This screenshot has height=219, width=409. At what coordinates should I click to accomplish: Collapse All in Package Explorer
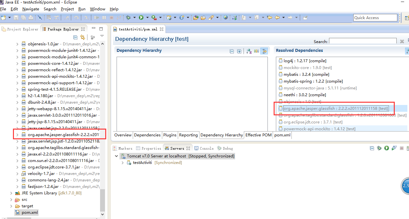tap(75, 37)
